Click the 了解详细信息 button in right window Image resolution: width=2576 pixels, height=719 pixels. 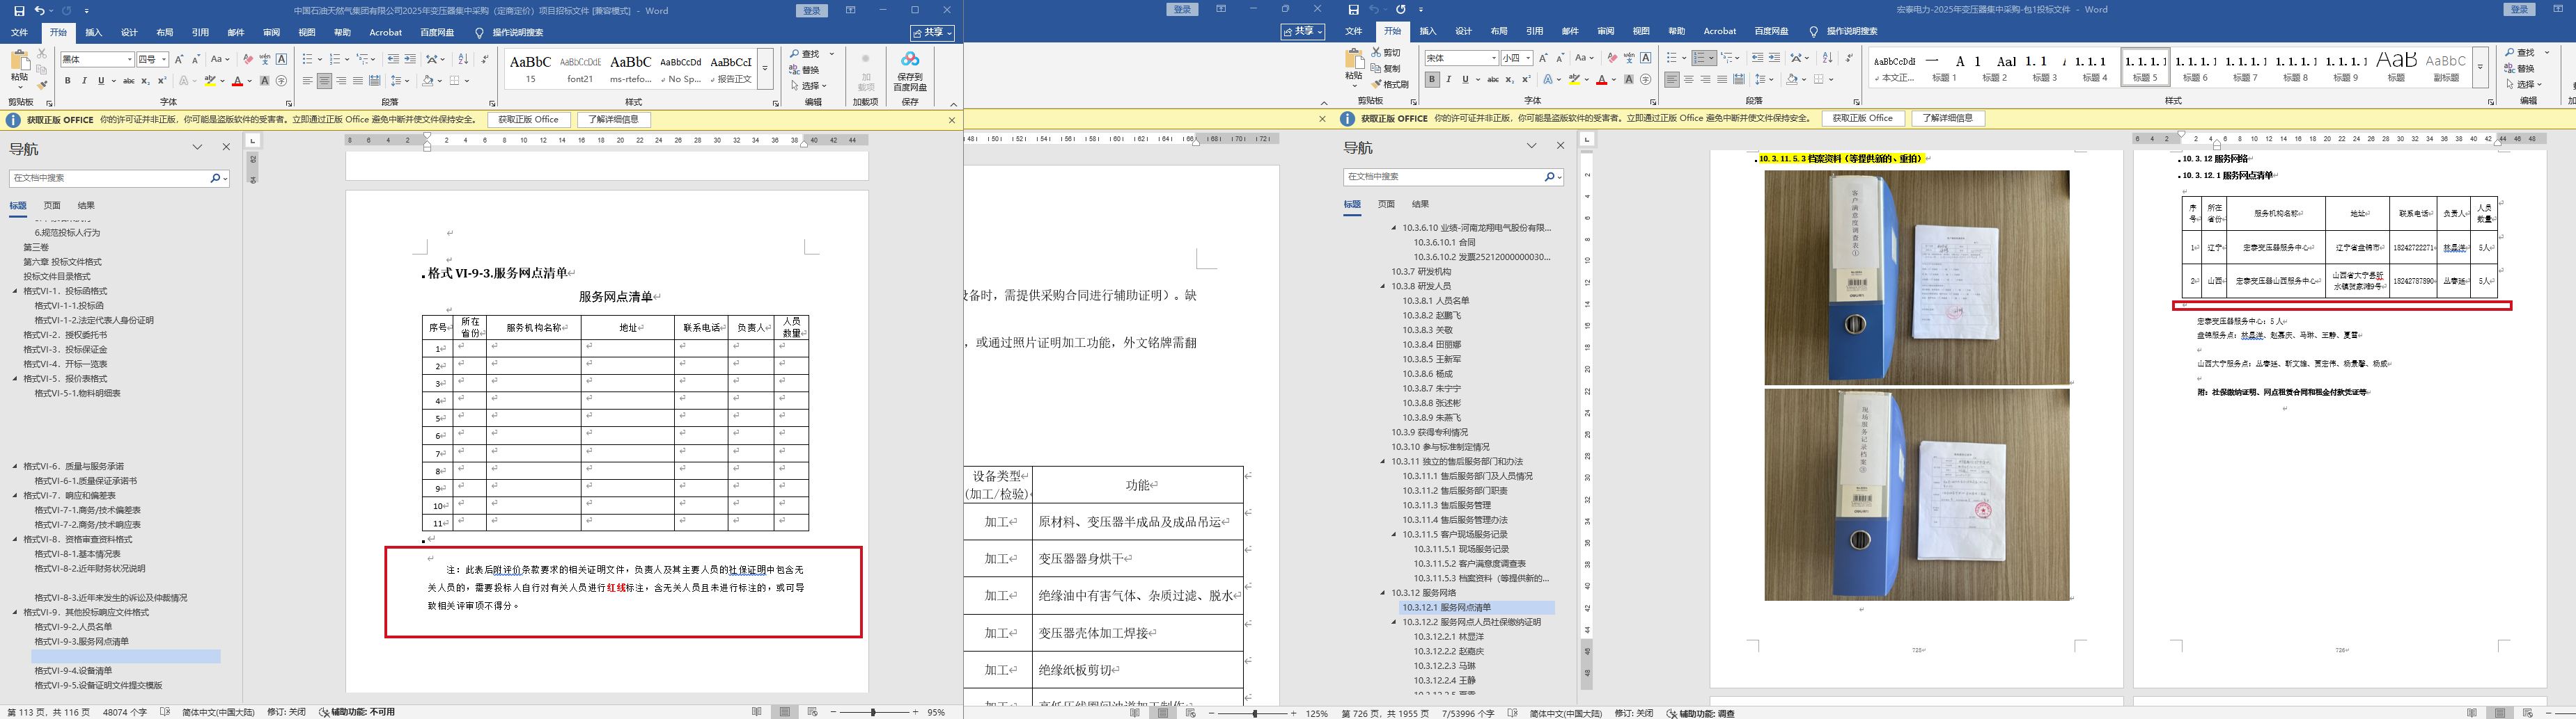tap(1948, 118)
